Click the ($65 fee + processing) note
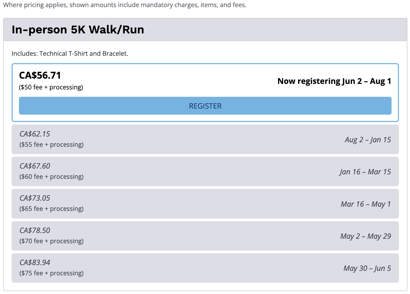 pos(52,209)
